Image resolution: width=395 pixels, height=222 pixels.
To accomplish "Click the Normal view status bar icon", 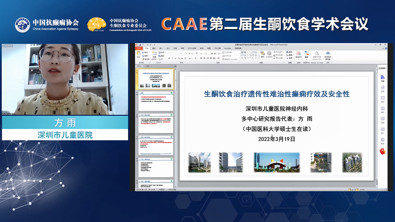I will pos(350,189).
